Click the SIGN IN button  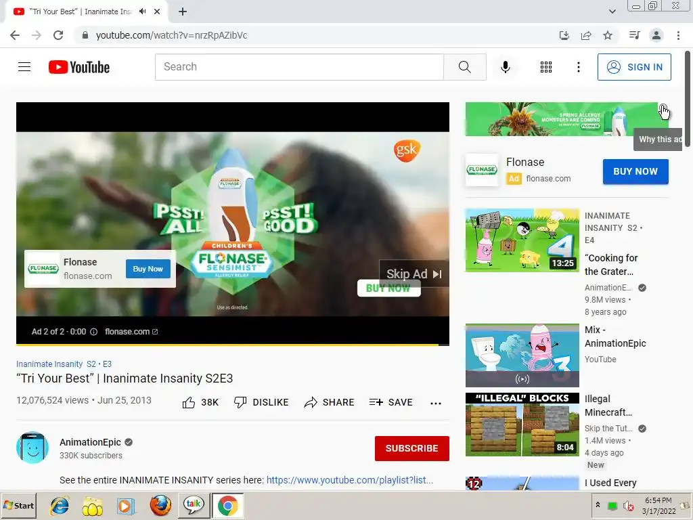coord(634,67)
